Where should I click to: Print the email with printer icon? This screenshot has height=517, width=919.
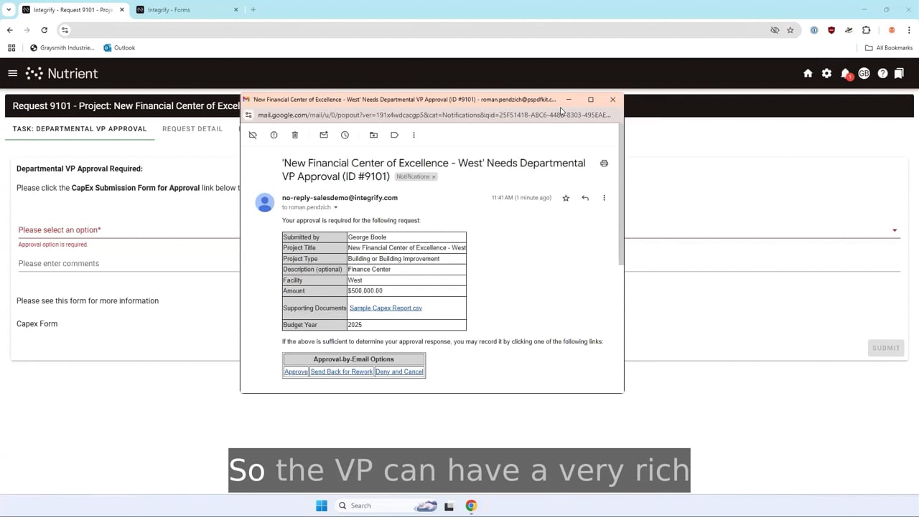tap(604, 163)
